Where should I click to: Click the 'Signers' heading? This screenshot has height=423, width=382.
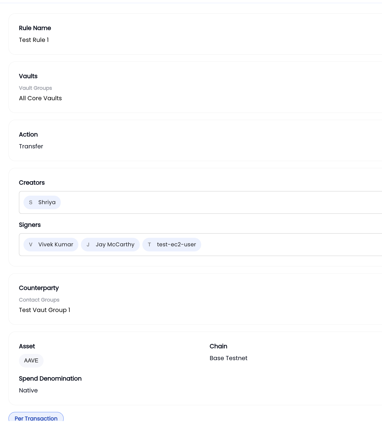(x=30, y=225)
